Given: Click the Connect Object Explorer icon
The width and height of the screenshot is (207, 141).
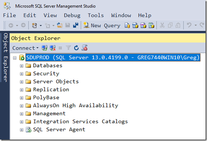Looking at the screenshot, I should pyautogui.click(x=44, y=48).
